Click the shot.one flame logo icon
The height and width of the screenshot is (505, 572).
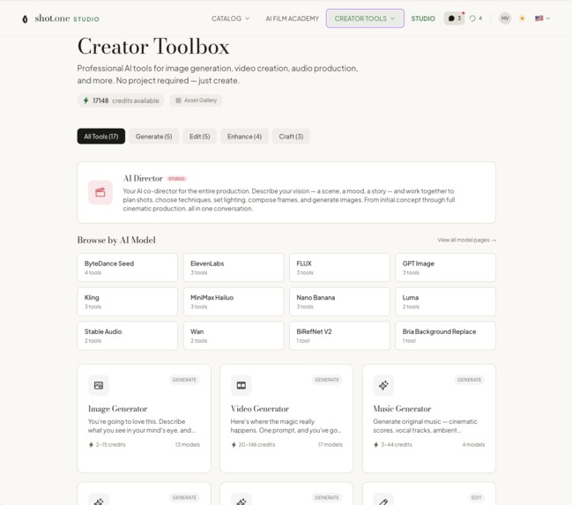[25, 19]
